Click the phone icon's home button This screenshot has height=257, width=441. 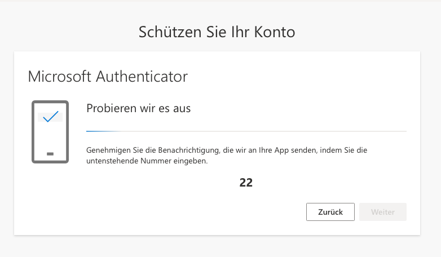pos(50,153)
